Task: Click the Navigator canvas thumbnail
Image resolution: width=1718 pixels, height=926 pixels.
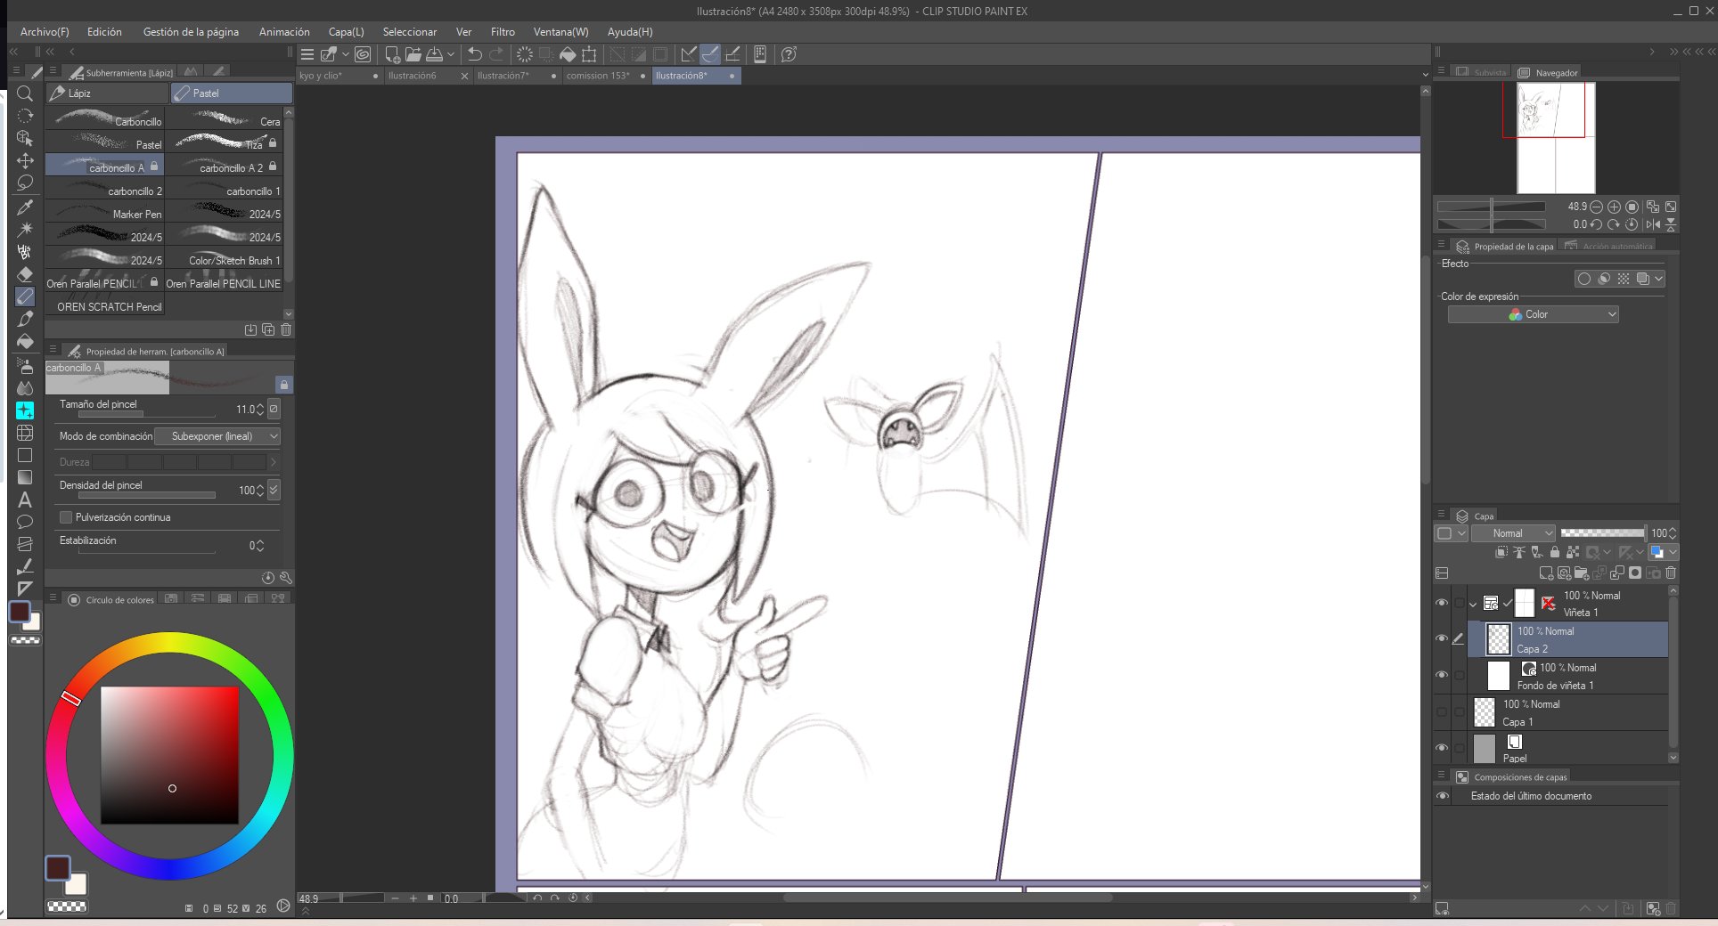Action: tap(1556, 138)
